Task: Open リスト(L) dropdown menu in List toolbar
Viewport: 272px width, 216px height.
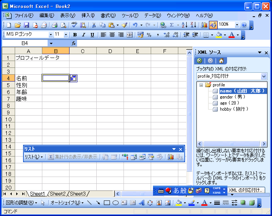Action: pos(34,157)
